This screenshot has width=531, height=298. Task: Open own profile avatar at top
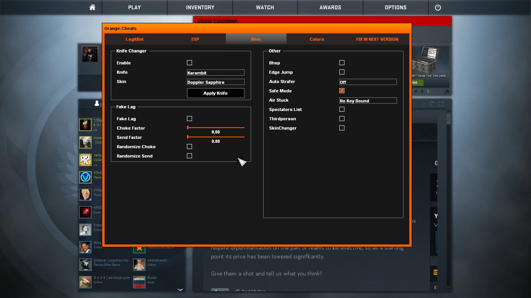point(89,54)
